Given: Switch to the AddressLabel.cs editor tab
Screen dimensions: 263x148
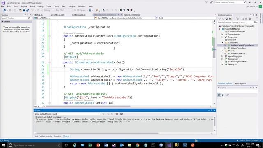Looking at the screenshot, I should [x=79, y=15].
